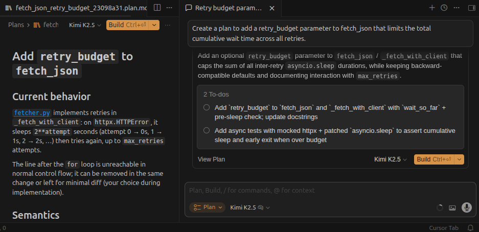The height and width of the screenshot is (232, 479).
Task: Toggle the side panel layout icon
Action: (472, 8)
